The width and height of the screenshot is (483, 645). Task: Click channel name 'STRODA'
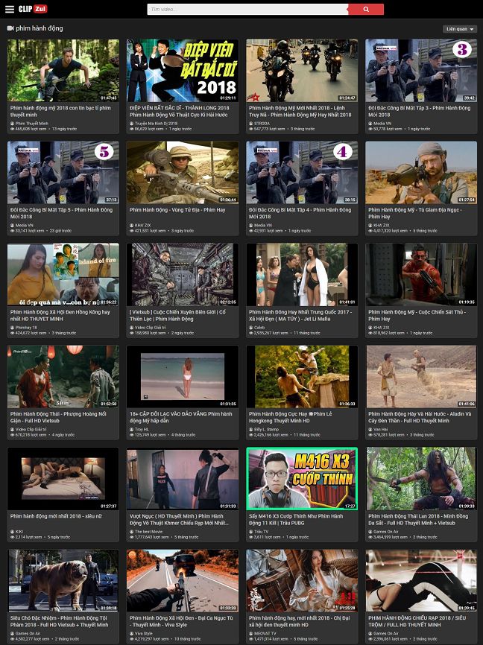click(x=262, y=124)
